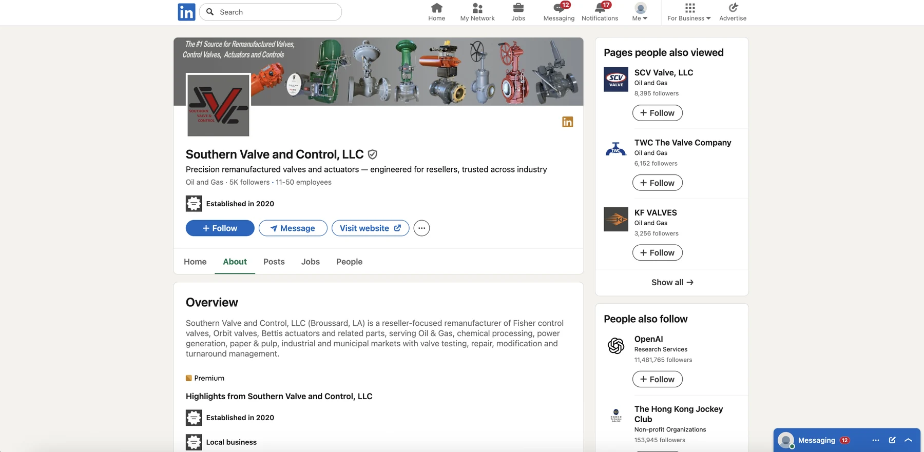
Task: Open KF VALVES page link
Action: [x=656, y=212]
